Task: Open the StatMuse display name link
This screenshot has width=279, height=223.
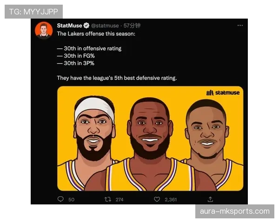Action: pyautogui.click(x=69, y=26)
